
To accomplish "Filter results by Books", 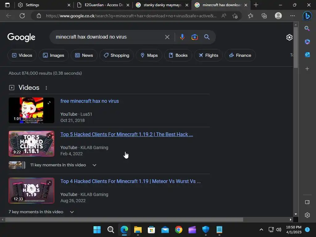I will (178, 55).
